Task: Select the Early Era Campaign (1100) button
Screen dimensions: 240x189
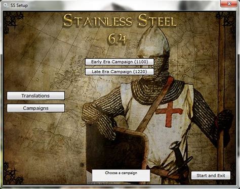Action: click(x=119, y=62)
